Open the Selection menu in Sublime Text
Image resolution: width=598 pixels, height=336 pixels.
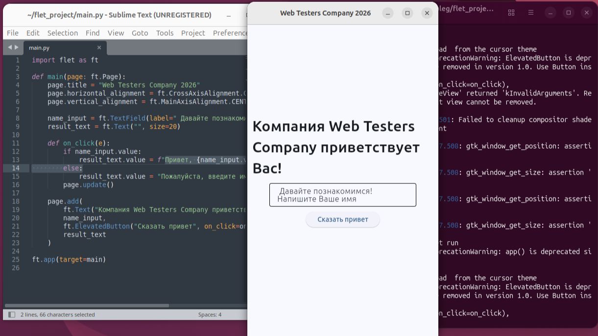[63, 33]
